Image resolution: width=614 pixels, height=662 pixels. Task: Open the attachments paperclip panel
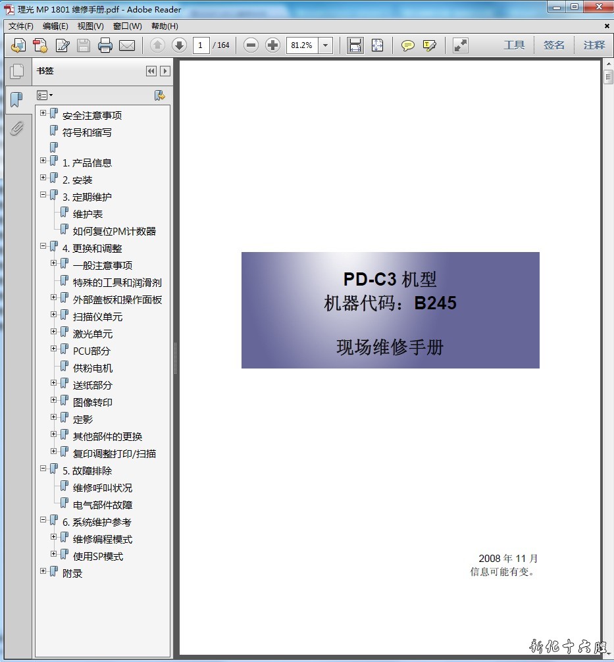[x=17, y=128]
